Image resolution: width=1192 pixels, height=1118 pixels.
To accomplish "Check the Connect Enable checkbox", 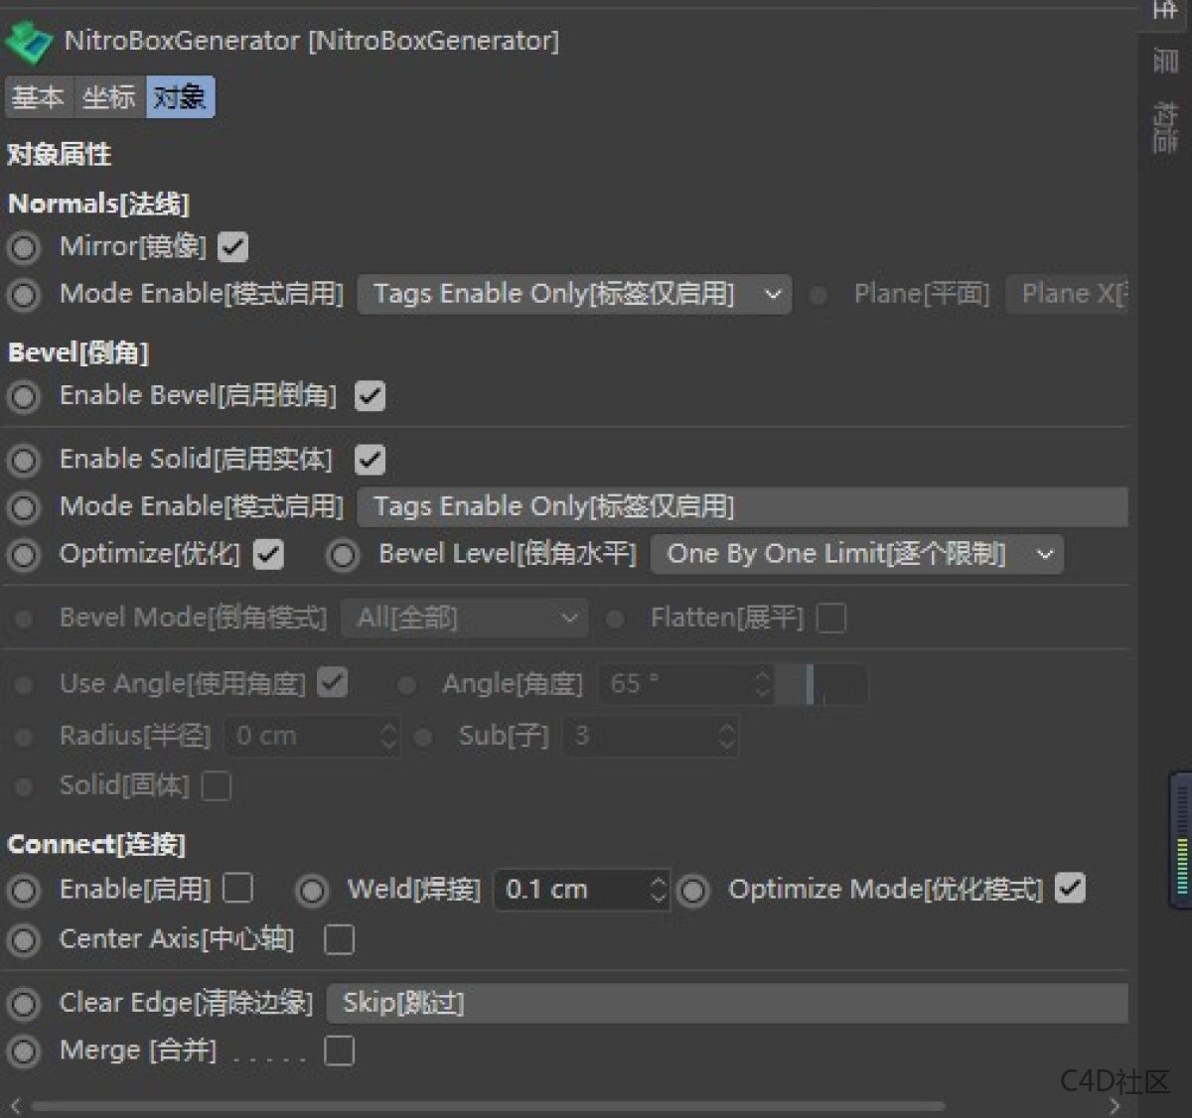I will point(238,888).
